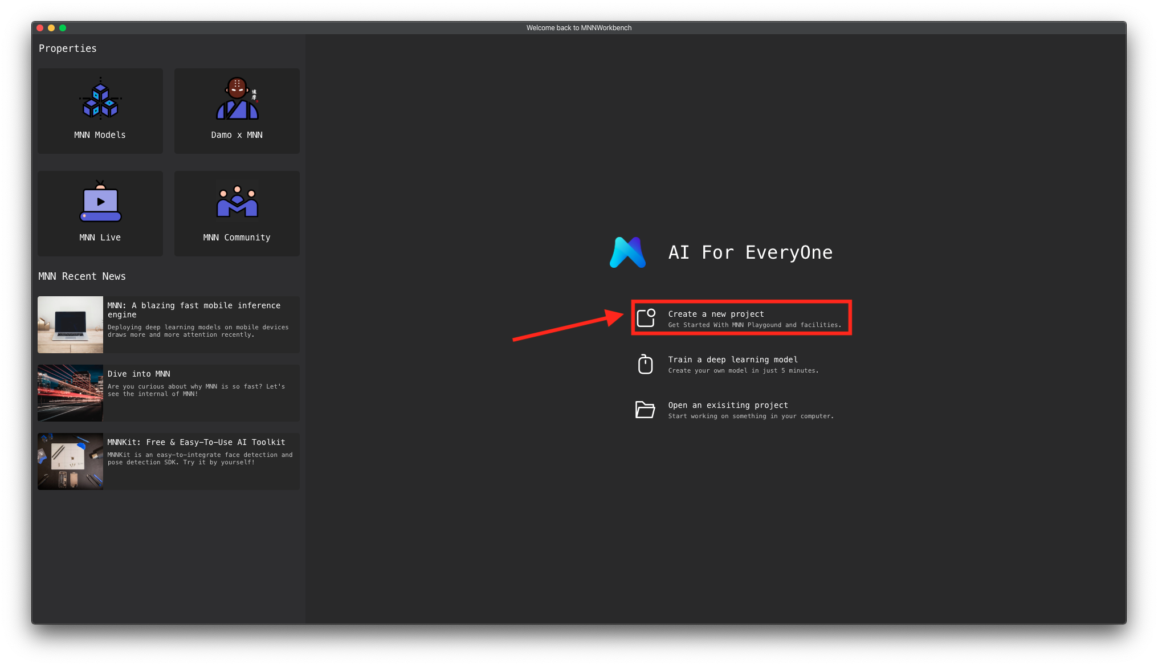This screenshot has width=1158, height=666.
Task: Open 'MNNKit: Free & Easy-To-Use AI Toolkit' article
Action: [x=196, y=442]
